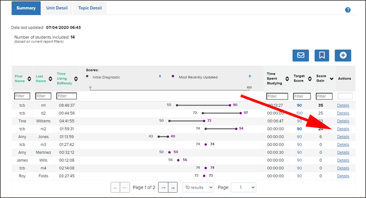
Task: Click the score 49 data point
Action: 168,137
